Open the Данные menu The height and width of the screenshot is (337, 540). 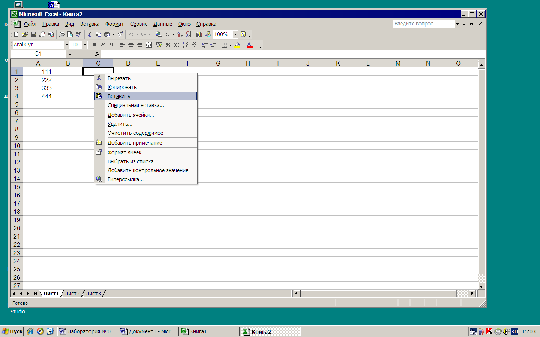pos(163,24)
